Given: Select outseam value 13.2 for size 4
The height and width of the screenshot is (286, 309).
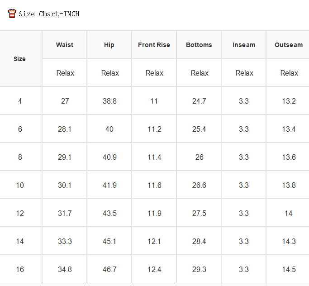Looking at the screenshot, I should 289,101.
